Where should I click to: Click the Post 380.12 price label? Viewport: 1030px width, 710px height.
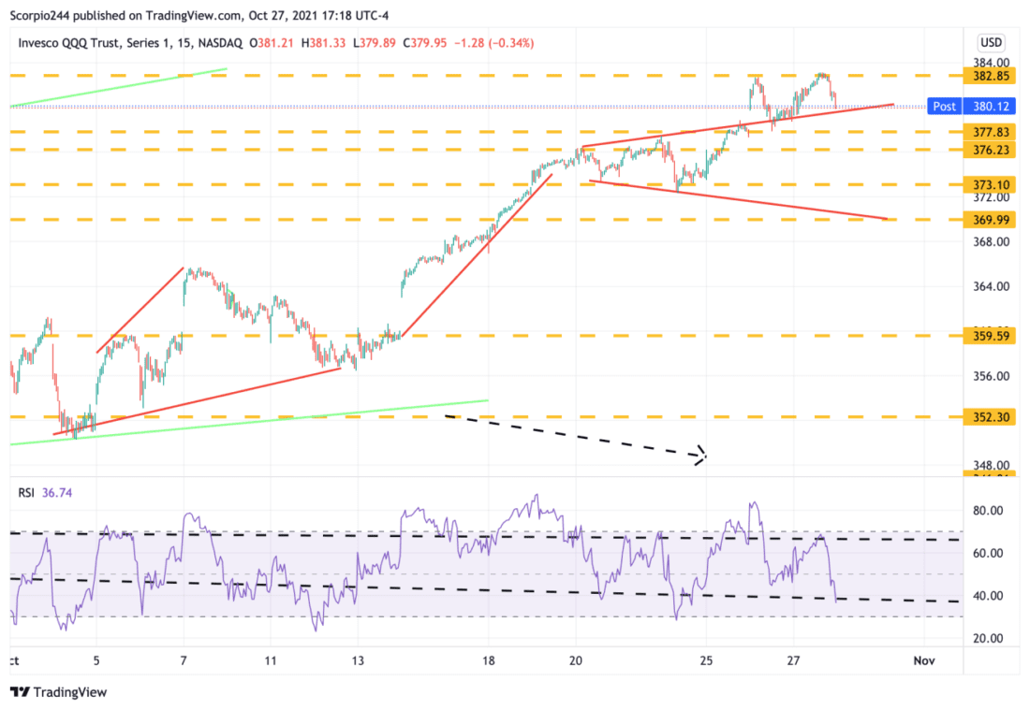point(972,107)
